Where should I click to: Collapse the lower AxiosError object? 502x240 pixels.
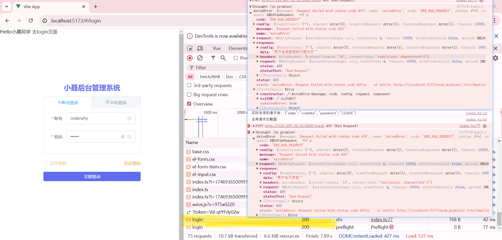coord(254,139)
